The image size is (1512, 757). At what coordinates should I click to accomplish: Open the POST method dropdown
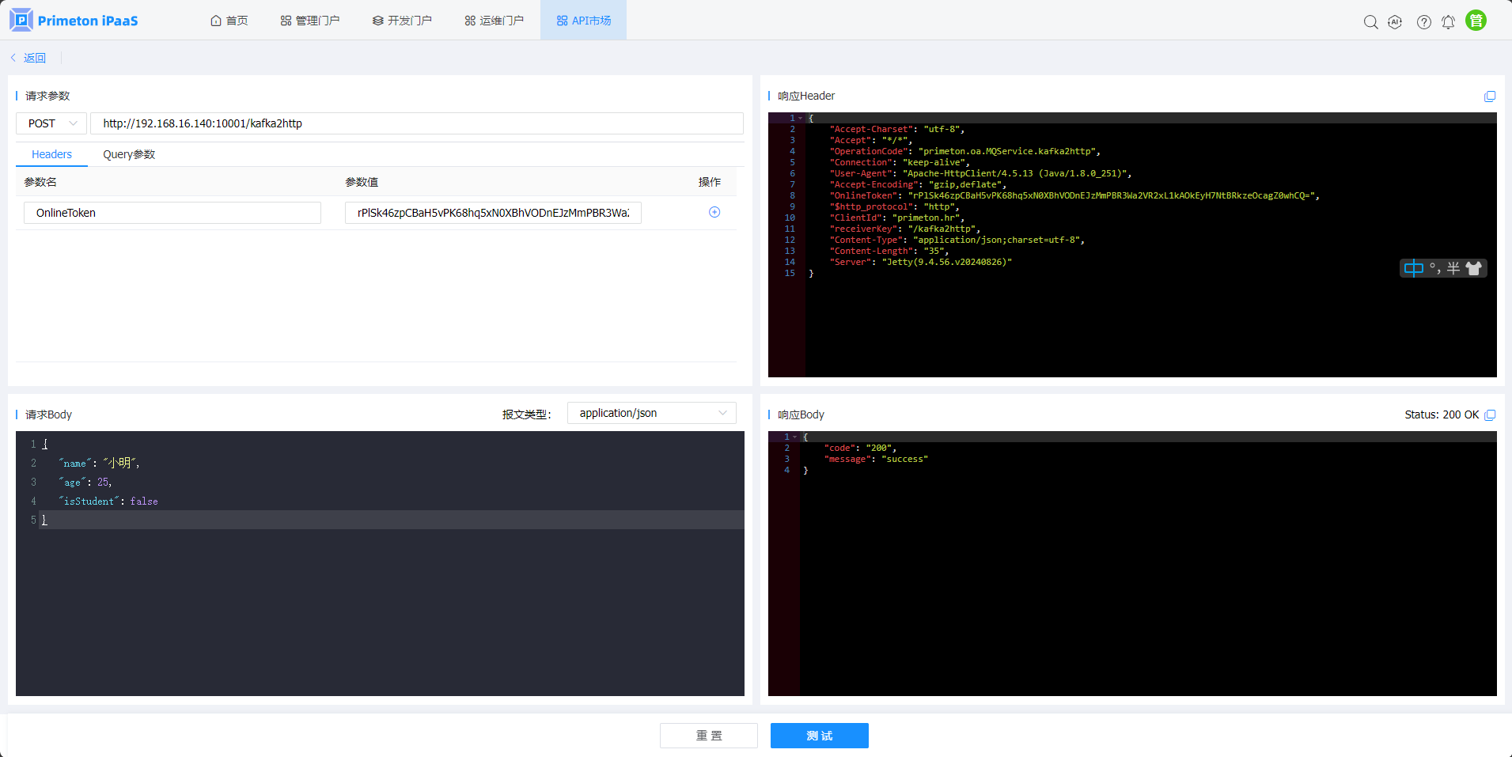[51, 123]
